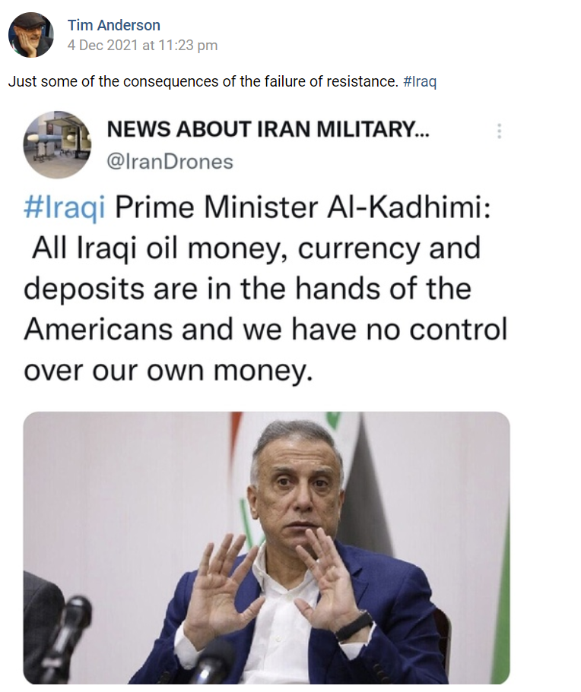Click the "over our own money" line

pyautogui.click(x=167, y=370)
